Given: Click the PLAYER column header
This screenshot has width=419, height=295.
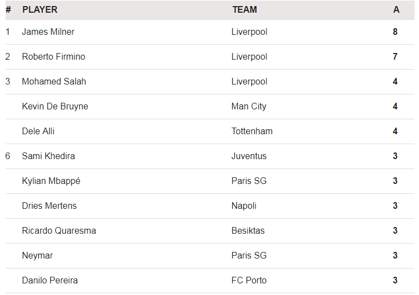Looking at the screenshot, I should point(40,10).
